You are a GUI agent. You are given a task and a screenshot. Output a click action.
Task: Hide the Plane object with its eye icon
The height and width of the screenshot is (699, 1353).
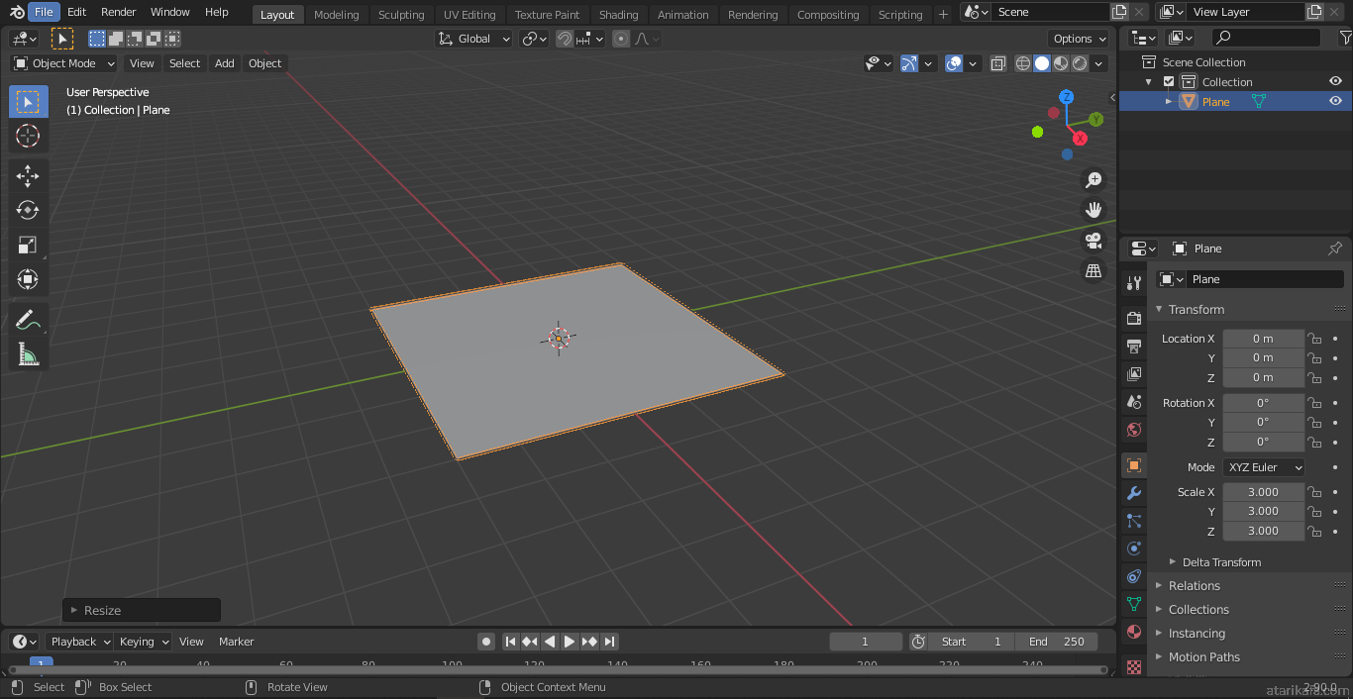tap(1335, 101)
